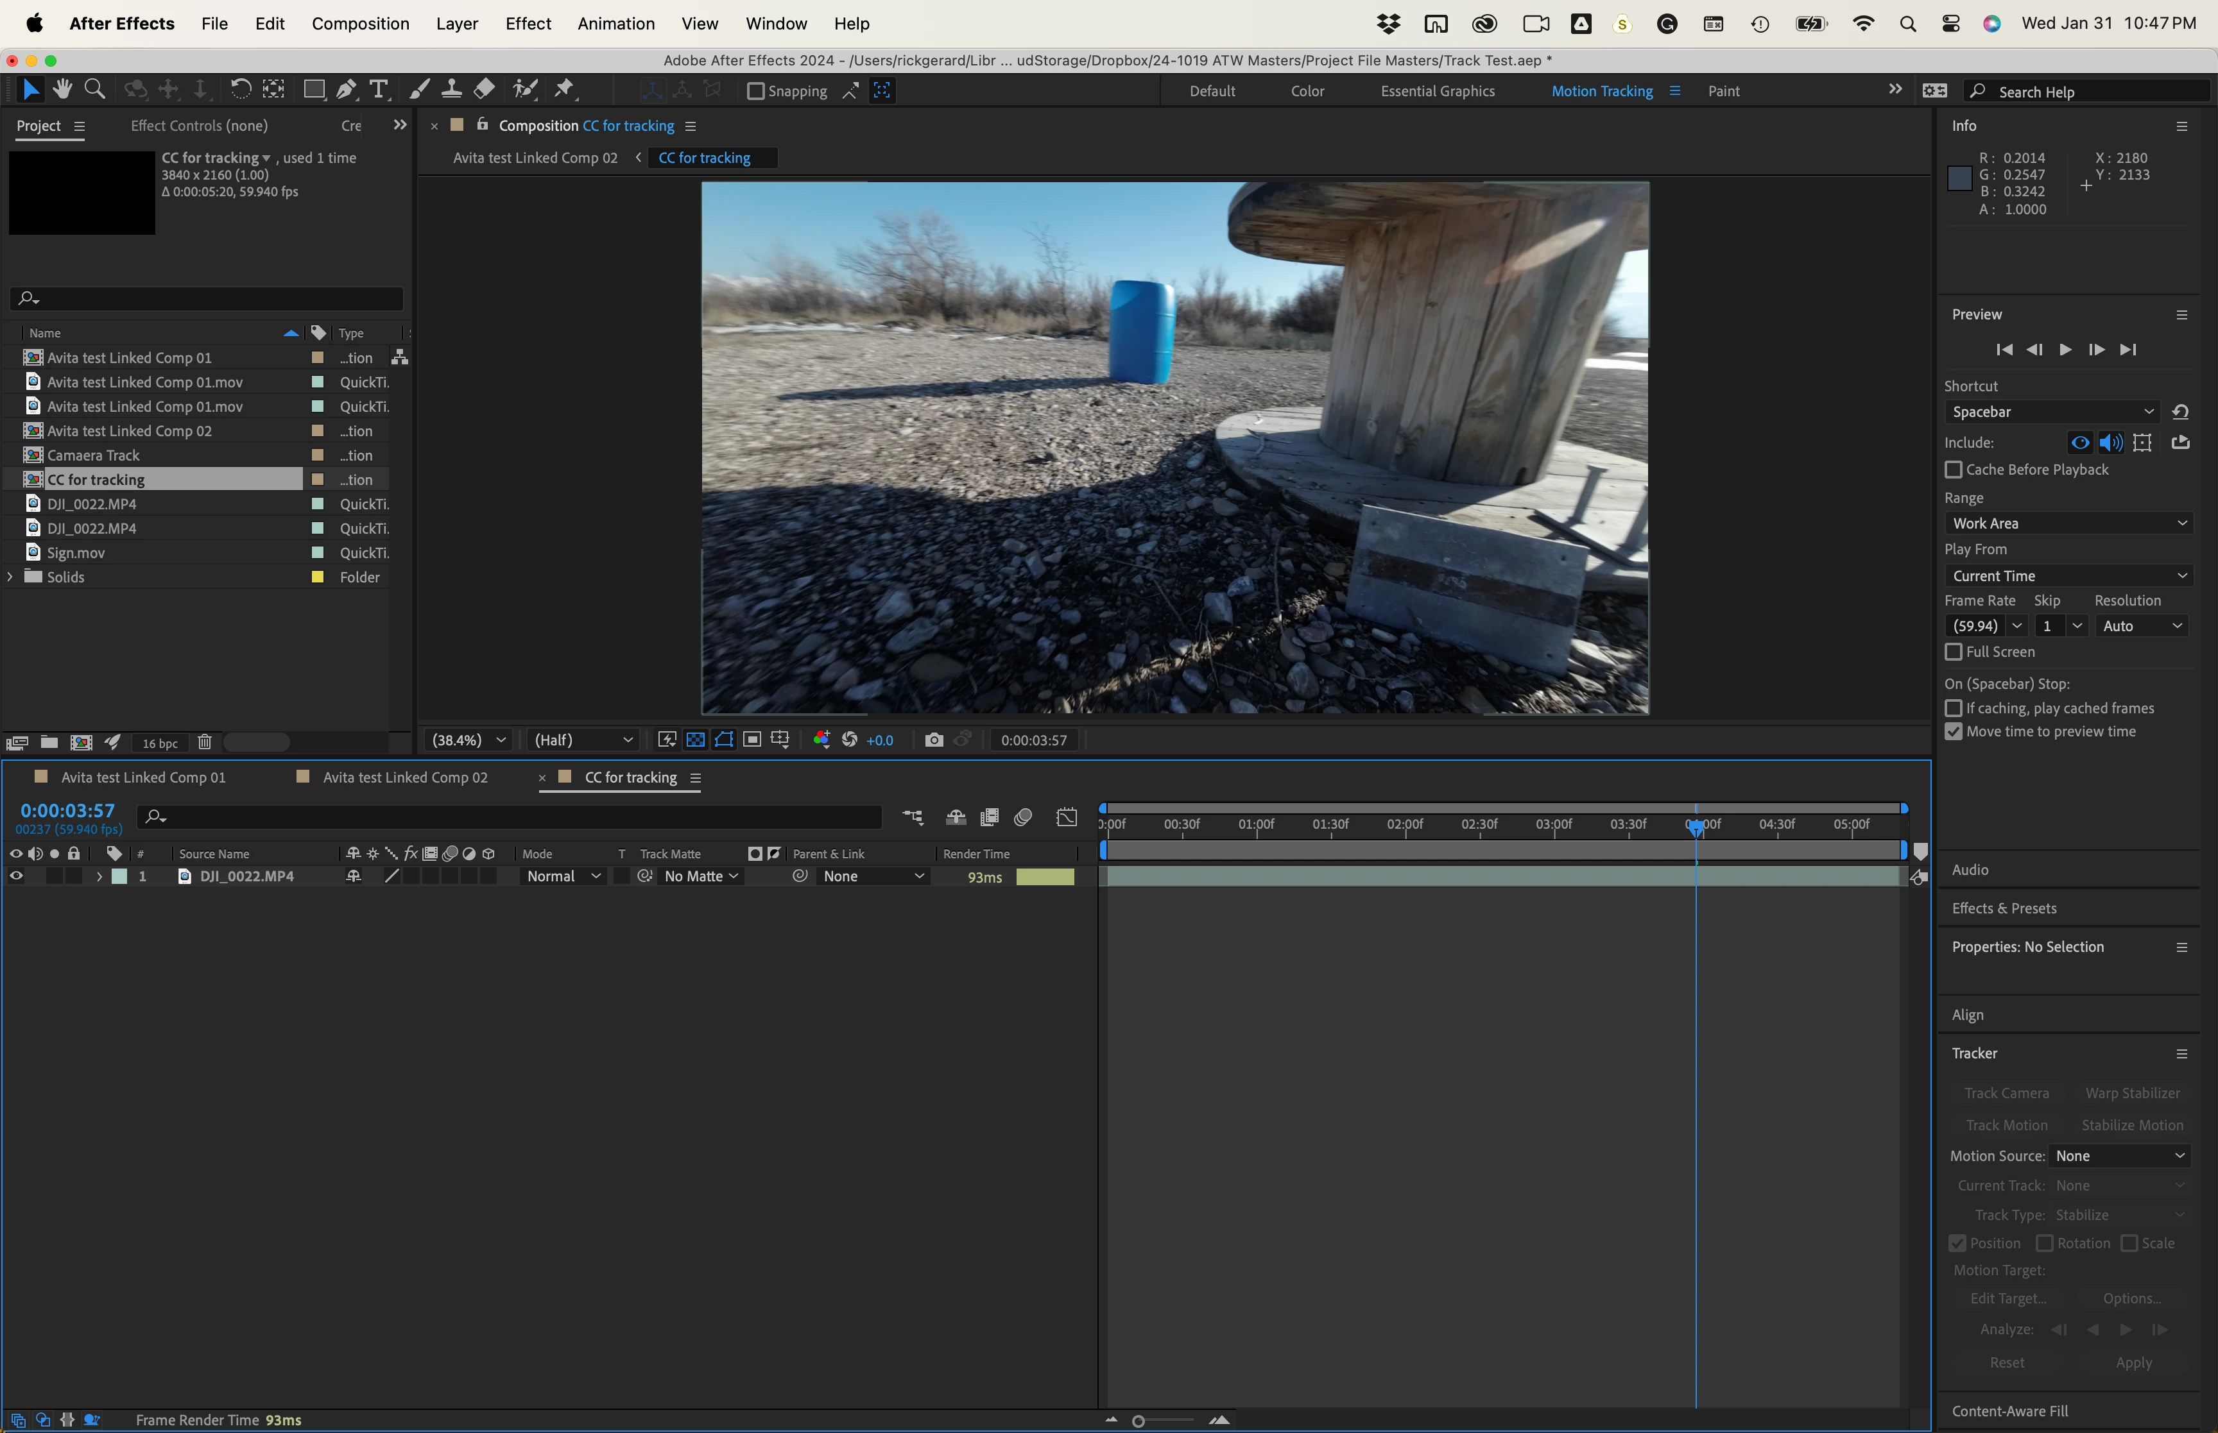Image resolution: width=2218 pixels, height=1433 pixels.
Task: Select the Type tool
Action: [378, 89]
